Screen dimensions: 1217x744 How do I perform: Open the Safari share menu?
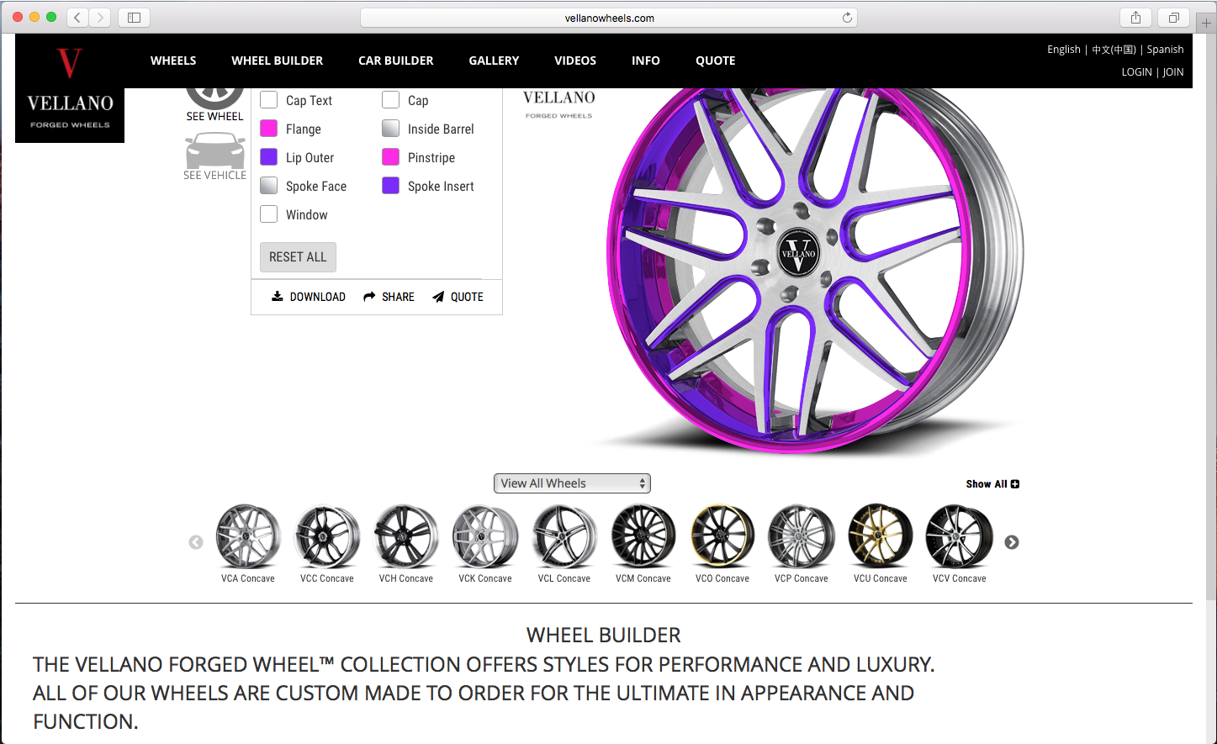[x=1135, y=17]
